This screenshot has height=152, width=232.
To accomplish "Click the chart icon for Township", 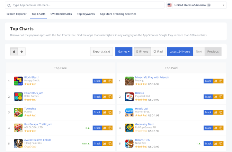I will (x=105, y=112).
